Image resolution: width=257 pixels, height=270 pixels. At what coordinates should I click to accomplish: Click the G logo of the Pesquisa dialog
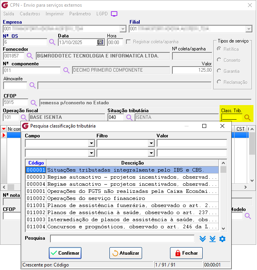[x=25, y=126]
